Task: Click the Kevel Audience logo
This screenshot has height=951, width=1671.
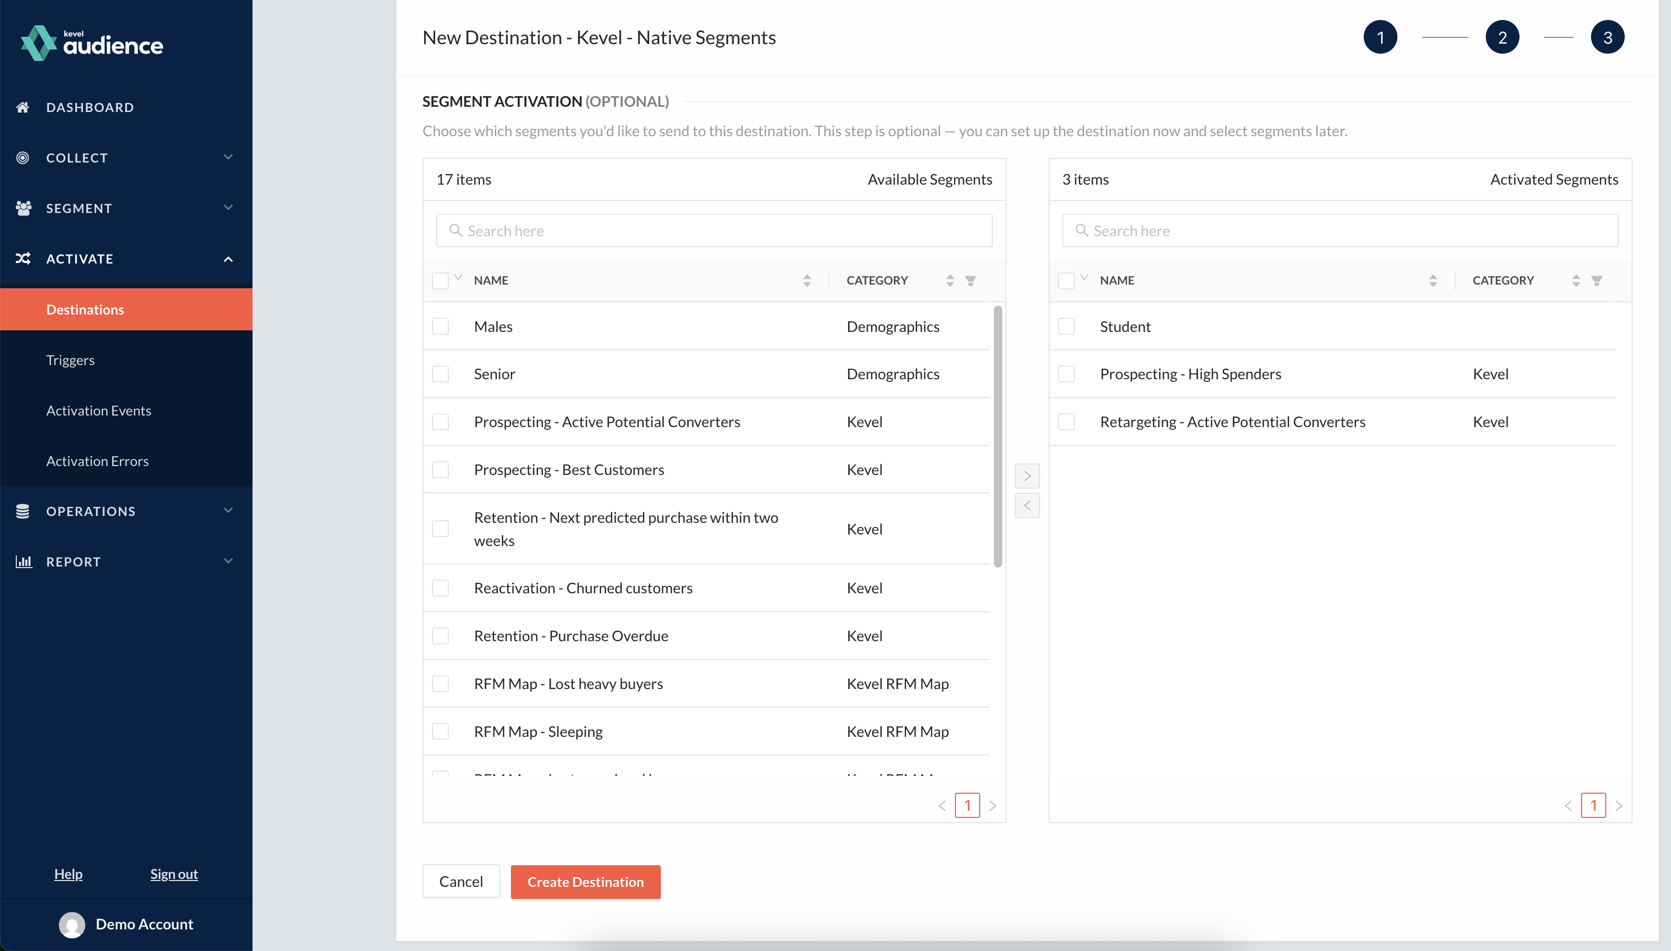Action: click(92, 43)
